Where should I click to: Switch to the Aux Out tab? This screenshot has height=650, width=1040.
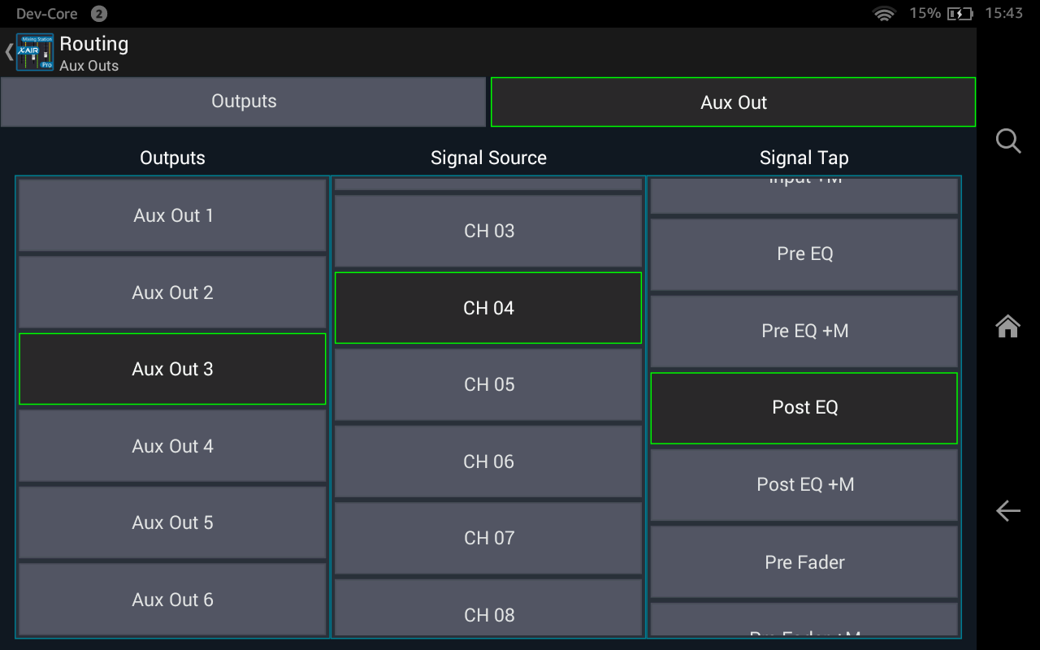[733, 102]
